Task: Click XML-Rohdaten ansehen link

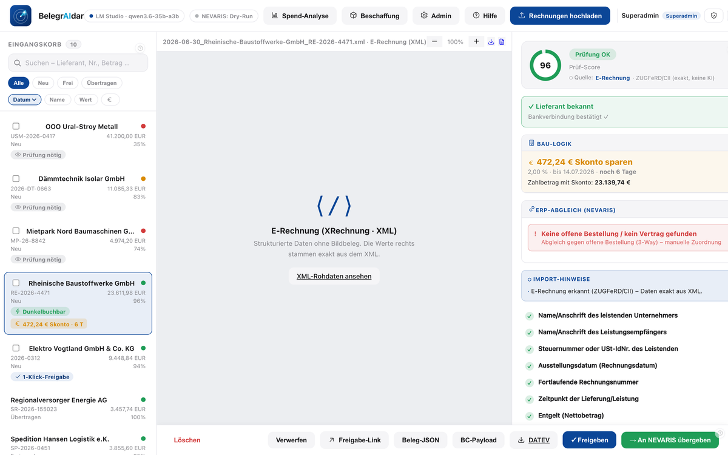Action: (x=334, y=276)
